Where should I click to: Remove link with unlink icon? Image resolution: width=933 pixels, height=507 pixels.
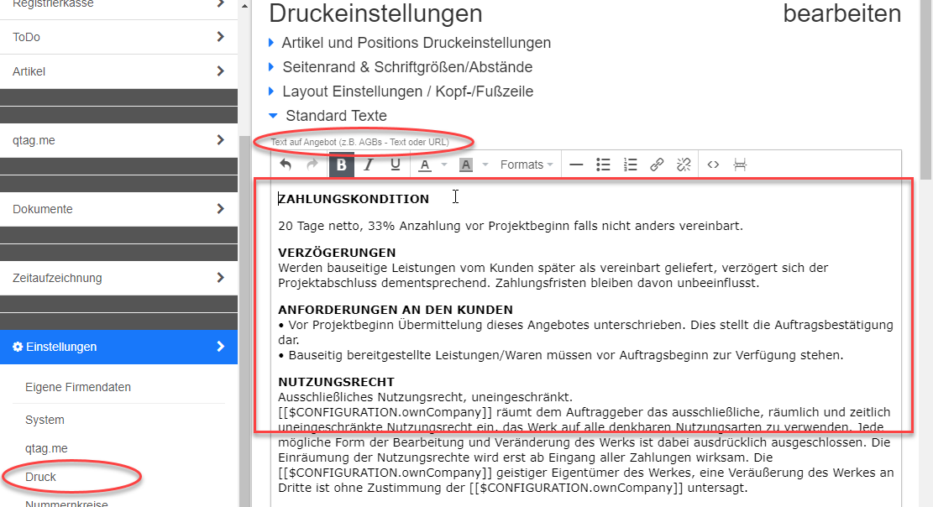(684, 165)
